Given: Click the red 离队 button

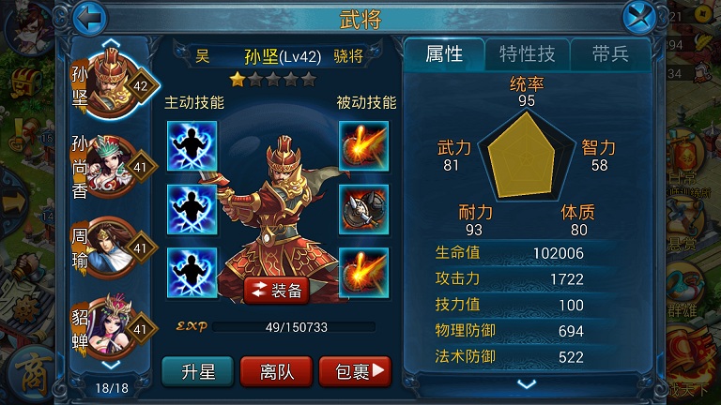Looking at the screenshot, I should click(276, 371).
